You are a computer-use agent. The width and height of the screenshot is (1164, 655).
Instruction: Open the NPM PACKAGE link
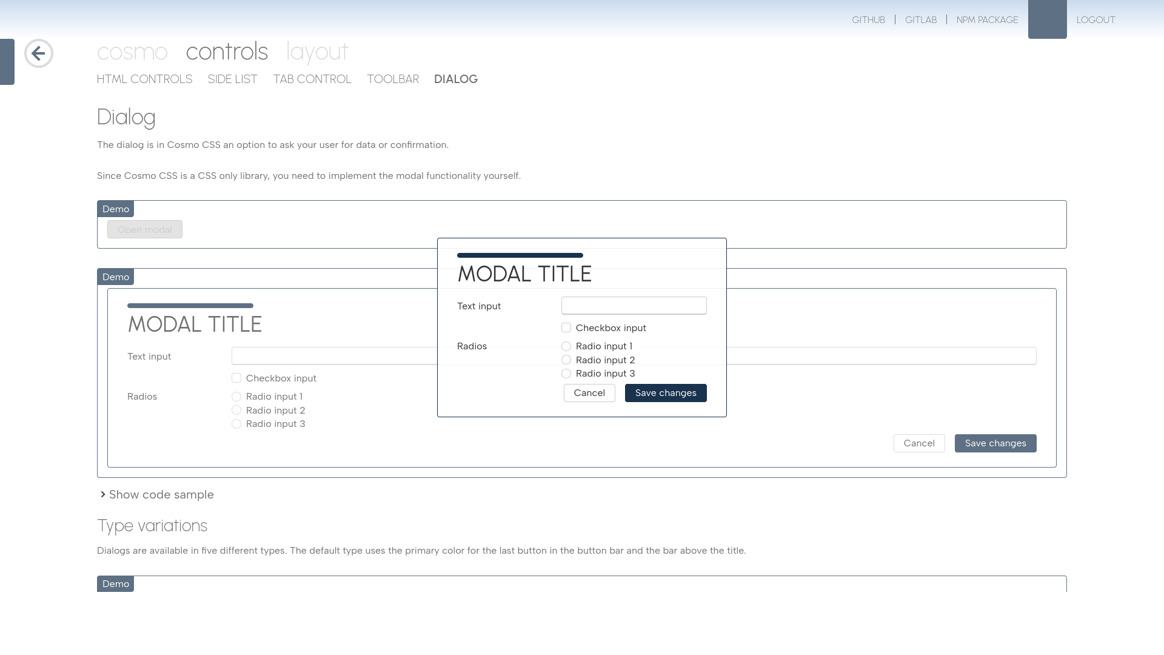coord(987,20)
